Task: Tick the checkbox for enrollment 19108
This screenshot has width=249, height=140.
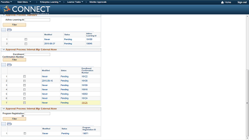Action: pos(25,81)
